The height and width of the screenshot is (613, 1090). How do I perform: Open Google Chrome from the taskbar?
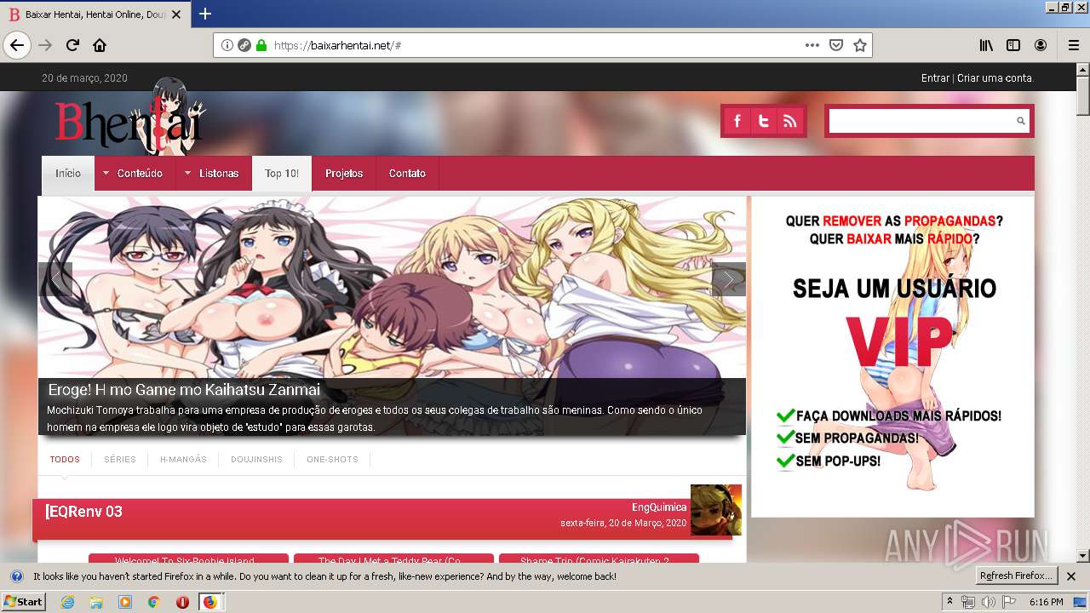(153, 602)
